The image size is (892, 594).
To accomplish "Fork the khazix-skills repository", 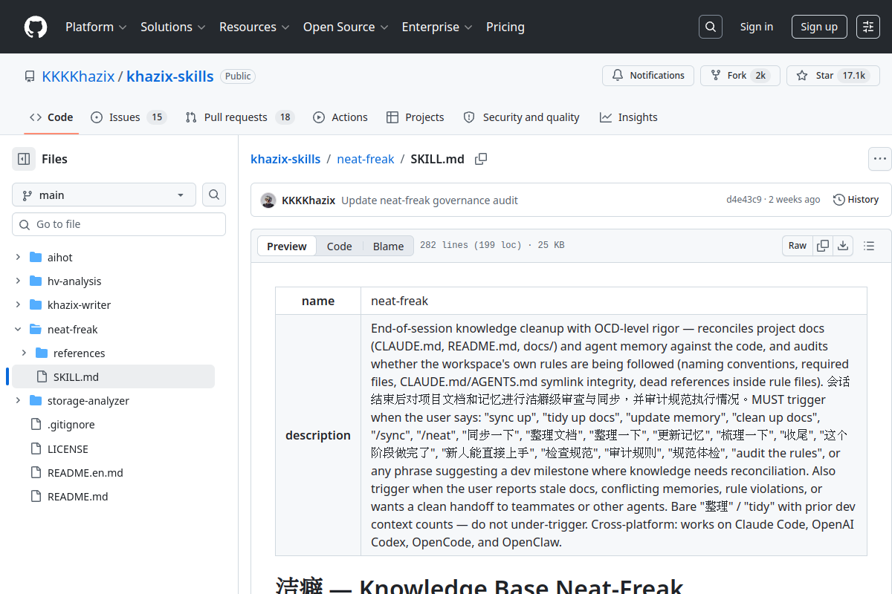I will pos(740,76).
